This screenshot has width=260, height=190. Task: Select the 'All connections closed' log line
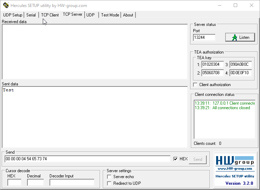222,108
